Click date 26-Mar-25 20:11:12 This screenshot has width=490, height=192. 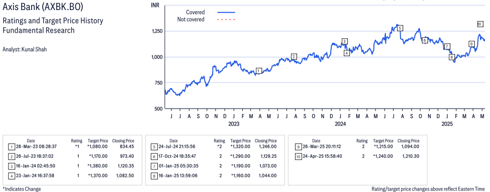[321, 146]
